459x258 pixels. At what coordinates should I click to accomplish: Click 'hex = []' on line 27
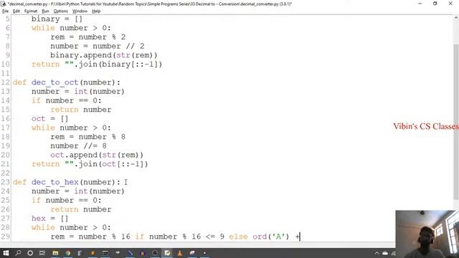(49, 218)
